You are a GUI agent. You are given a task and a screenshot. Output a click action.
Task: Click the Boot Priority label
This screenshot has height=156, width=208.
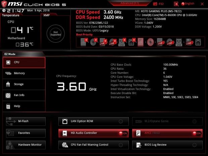click(84, 34)
